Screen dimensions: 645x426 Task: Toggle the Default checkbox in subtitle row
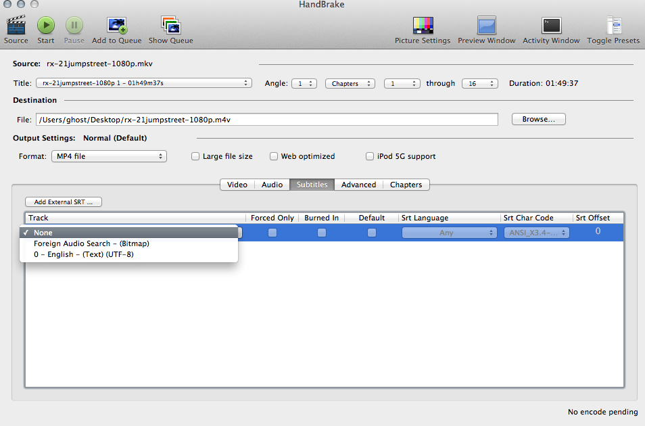coord(372,233)
